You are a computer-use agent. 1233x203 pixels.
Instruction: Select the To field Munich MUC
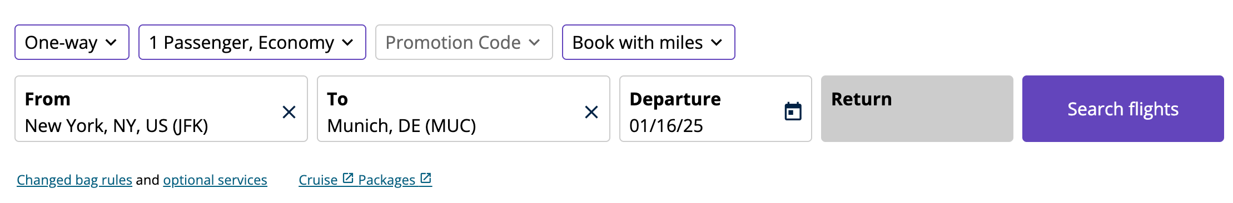(464, 109)
